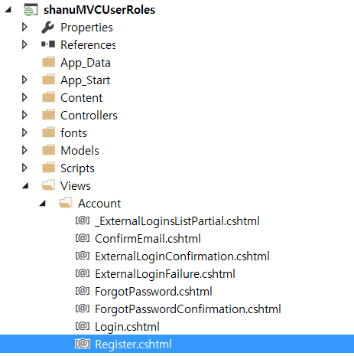Select the Scripts folder label
Viewport: 354px width, 356px height.
77,168
